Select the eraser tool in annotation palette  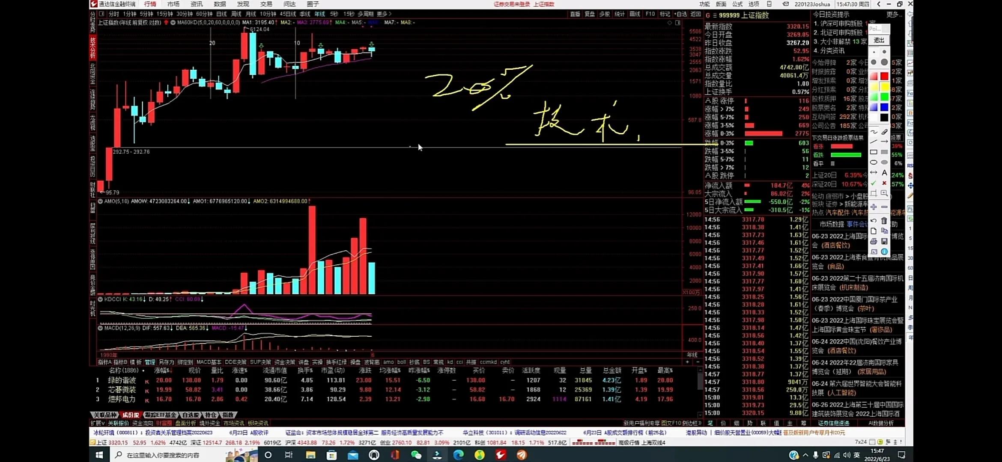pyautogui.click(x=884, y=131)
